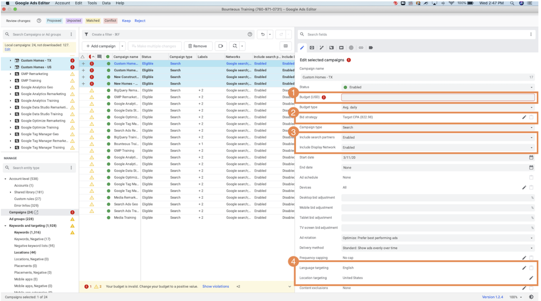Click the Add campaign button
The width and height of the screenshot is (541, 301).
coord(101,46)
